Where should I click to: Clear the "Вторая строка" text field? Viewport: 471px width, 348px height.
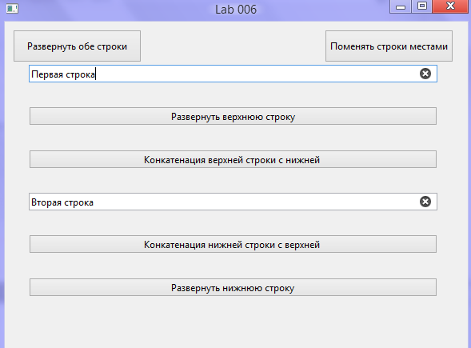pos(425,202)
